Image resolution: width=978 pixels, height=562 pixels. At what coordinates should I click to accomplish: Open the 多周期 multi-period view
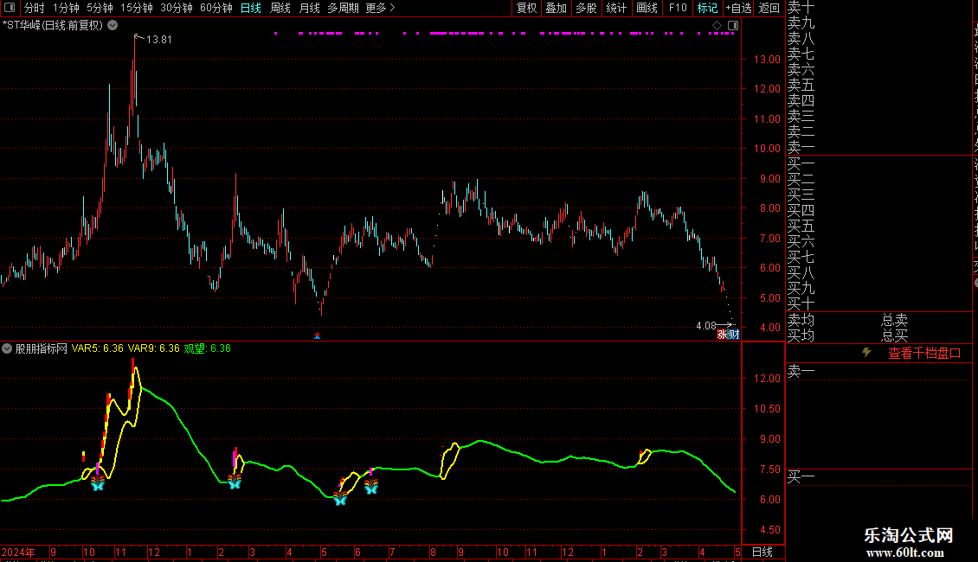pyautogui.click(x=343, y=8)
